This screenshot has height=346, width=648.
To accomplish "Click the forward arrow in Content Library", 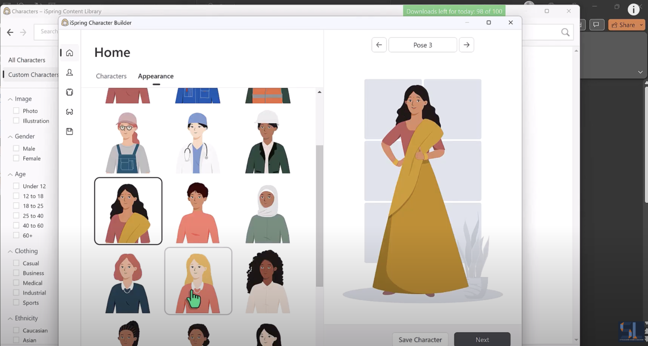I will pyautogui.click(x=23, y=32).
